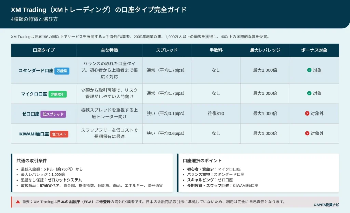Click bullet 初心者・資金少：マイクロ口座
350x213 pixels.
214,169
